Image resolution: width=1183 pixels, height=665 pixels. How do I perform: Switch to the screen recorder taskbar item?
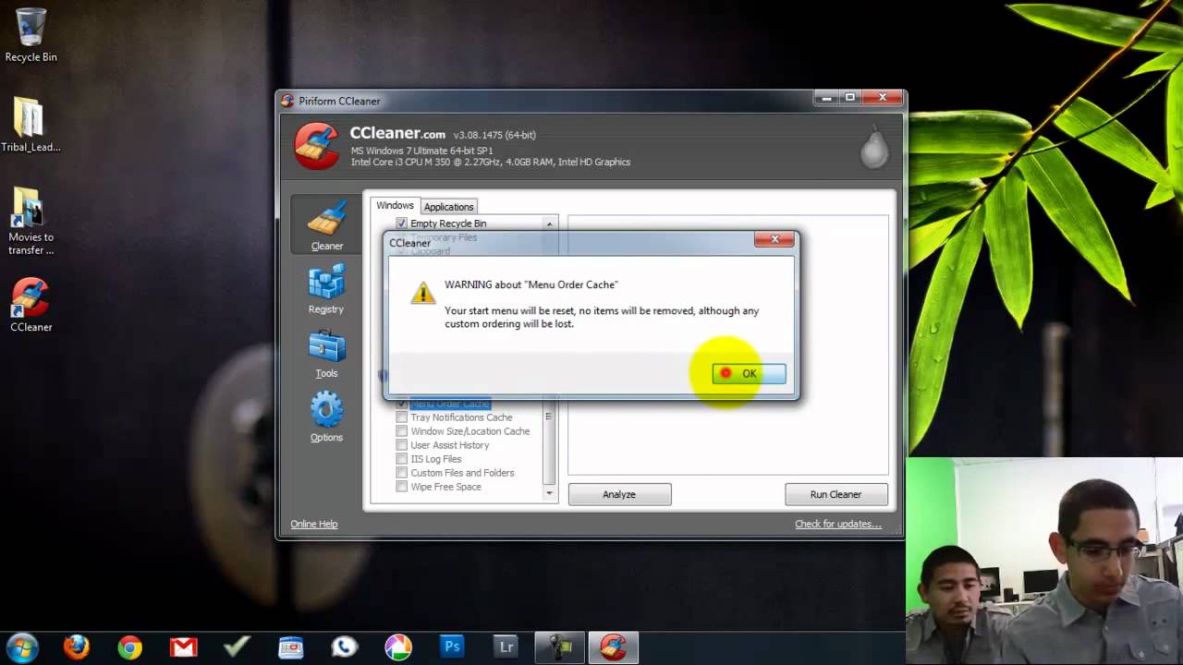(559, 647)
